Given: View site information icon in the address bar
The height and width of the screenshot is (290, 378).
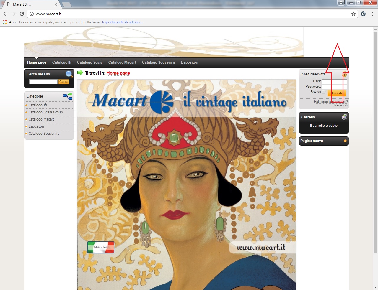Looking at the screenshot, I should point(32,14).
